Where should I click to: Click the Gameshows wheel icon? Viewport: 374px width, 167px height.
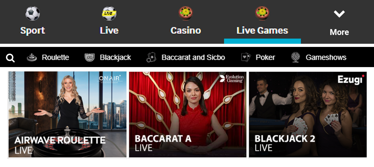click(x=296, y=58)
